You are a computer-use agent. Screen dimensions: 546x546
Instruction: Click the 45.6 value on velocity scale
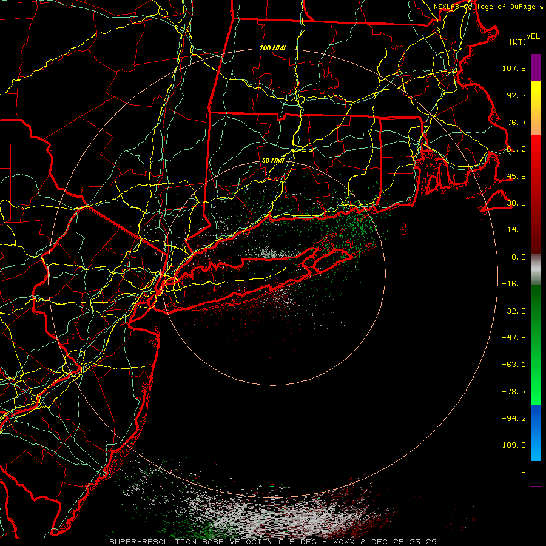(516, 176)
